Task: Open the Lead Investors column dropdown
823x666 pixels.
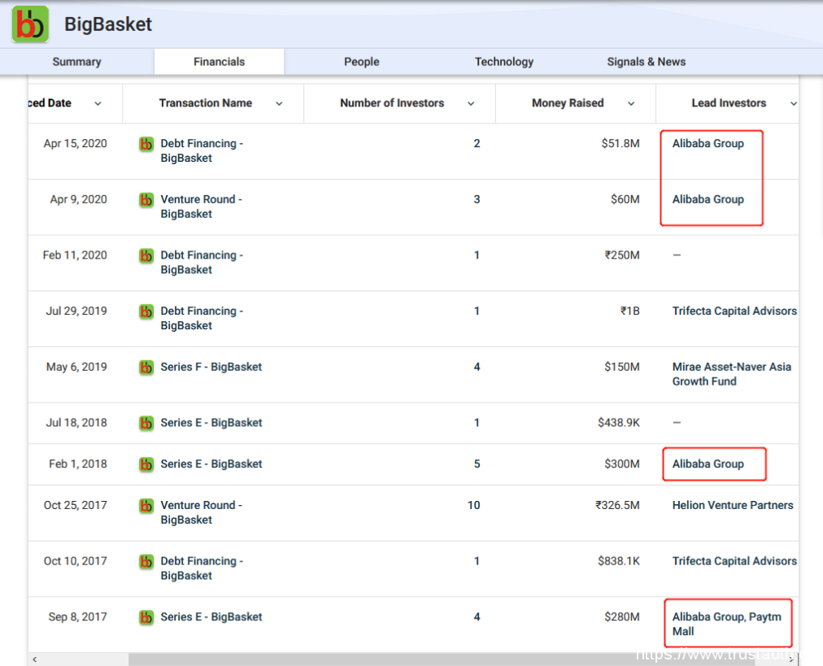Action: click(x=794, y=103)
